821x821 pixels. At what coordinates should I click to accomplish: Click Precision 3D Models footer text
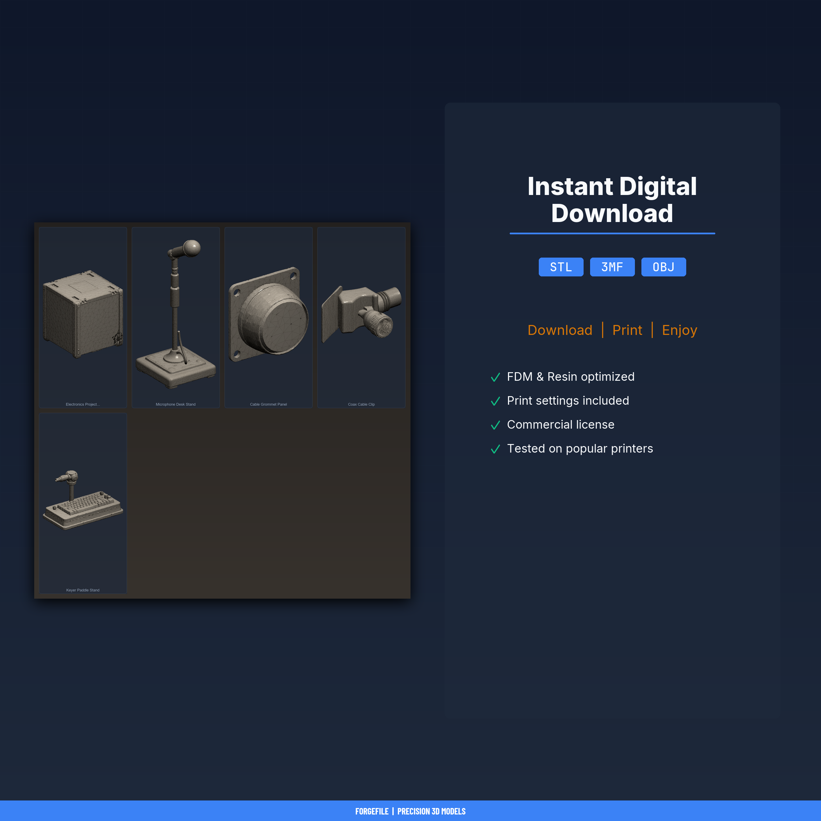click(x=431, y=811)
